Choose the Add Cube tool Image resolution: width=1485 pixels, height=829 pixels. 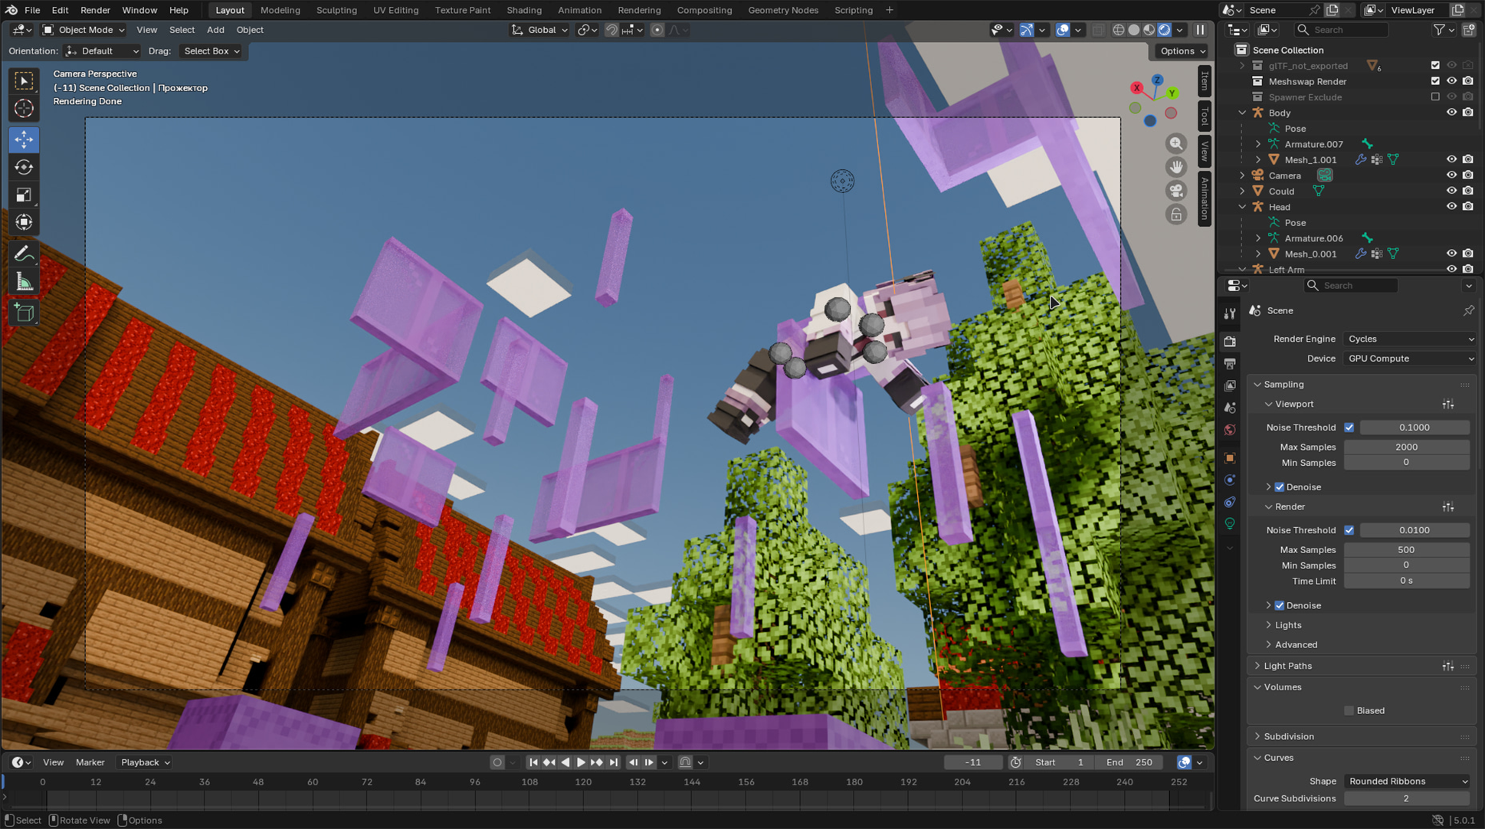pyautogui.click(x=24, y=313)
